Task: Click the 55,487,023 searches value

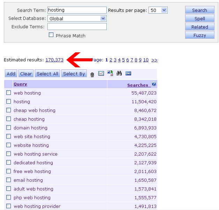Action: tap(144, 93)
